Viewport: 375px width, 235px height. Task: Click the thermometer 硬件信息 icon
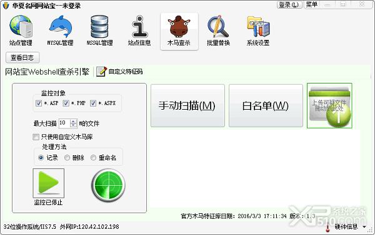[x=328, y=228]
